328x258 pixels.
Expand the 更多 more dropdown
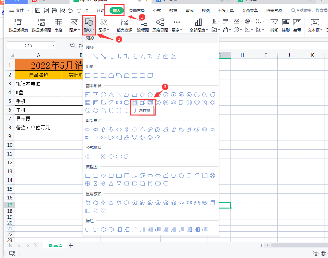177,26
